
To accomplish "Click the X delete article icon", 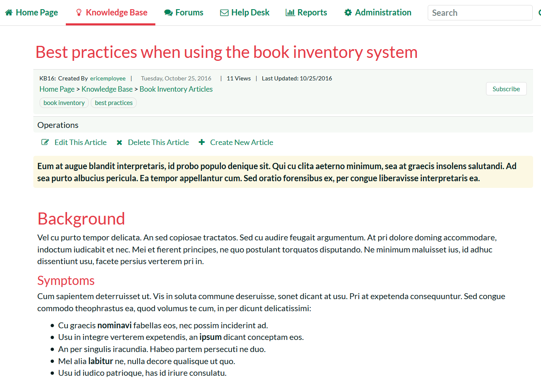I will coord(120,142).
